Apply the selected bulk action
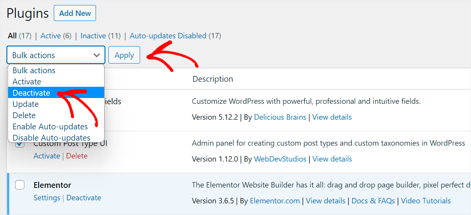This screenshot has height=215, width=471. click(124, 55)
